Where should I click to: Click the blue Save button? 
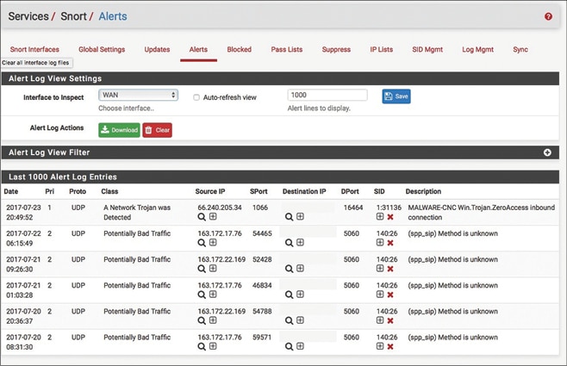396,96
